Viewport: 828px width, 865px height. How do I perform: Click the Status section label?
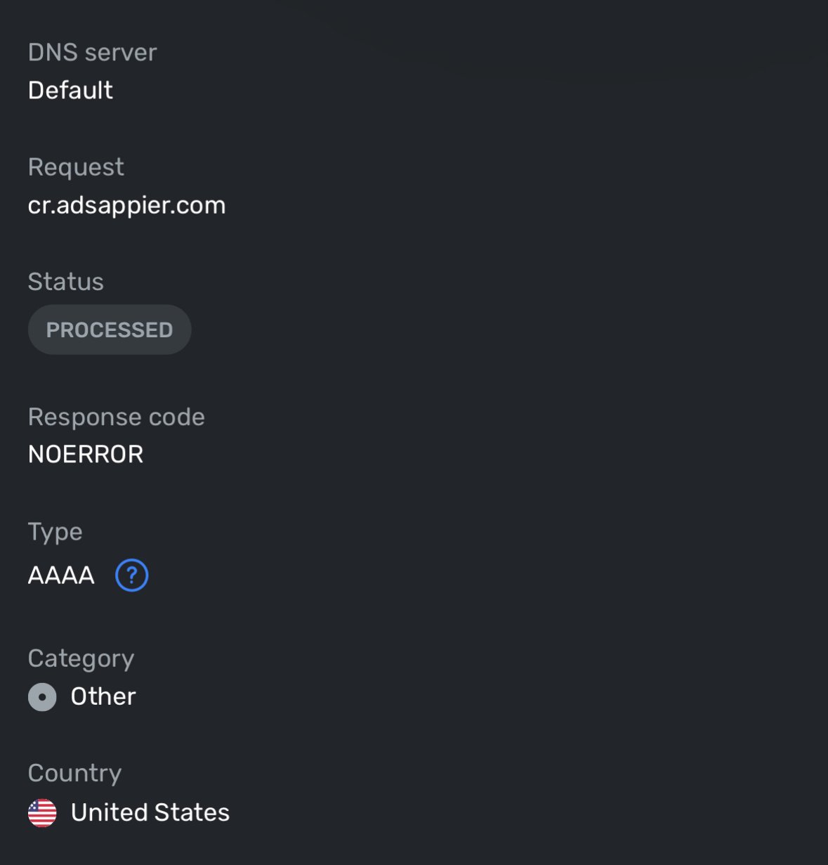pyautogui.click(x=65, y=282)
